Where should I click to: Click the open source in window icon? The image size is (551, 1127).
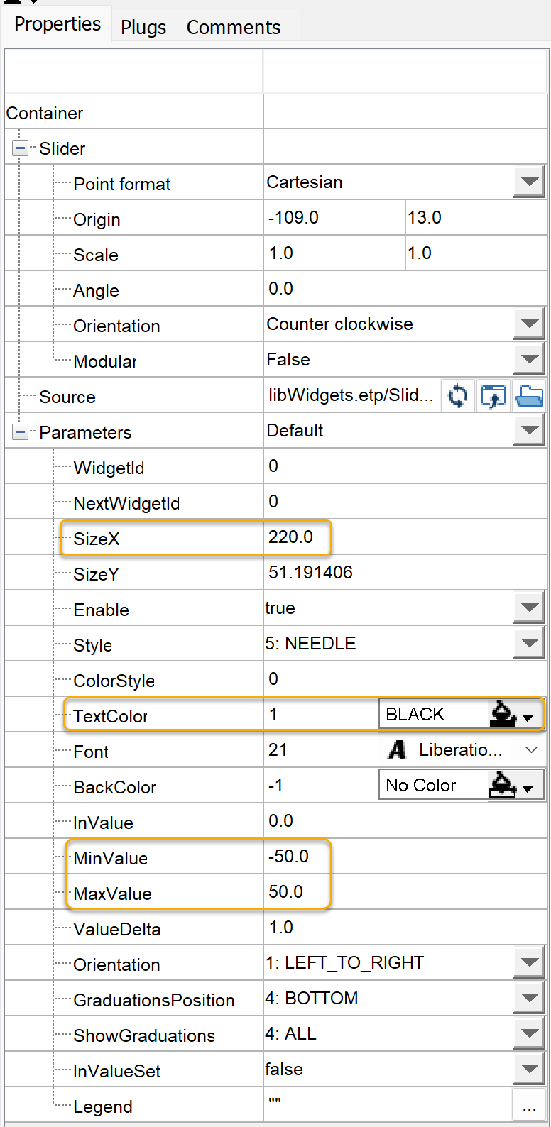point(493,396)
